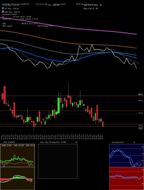
Task: Click the magenta 200-day moving average line
Action: point(68,27)
